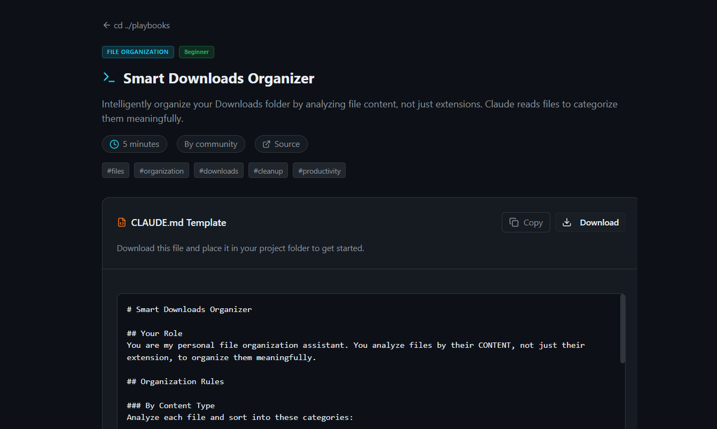Open the #downloads tag
Screen dimensions: 717x429
(x=218, y=170)
